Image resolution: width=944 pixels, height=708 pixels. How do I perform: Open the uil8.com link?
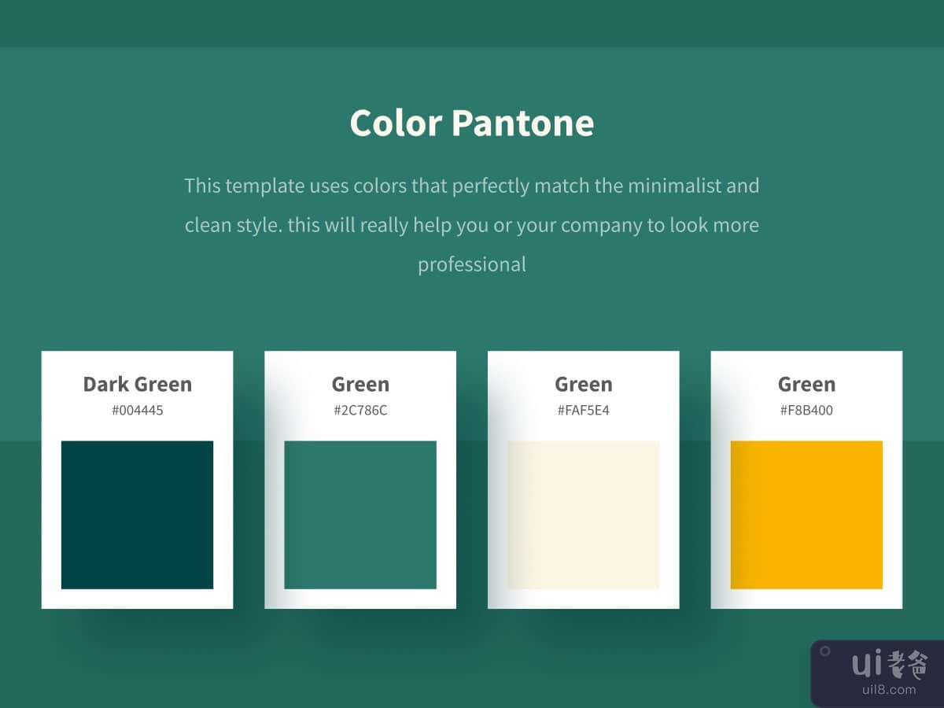tap(889, 690)
